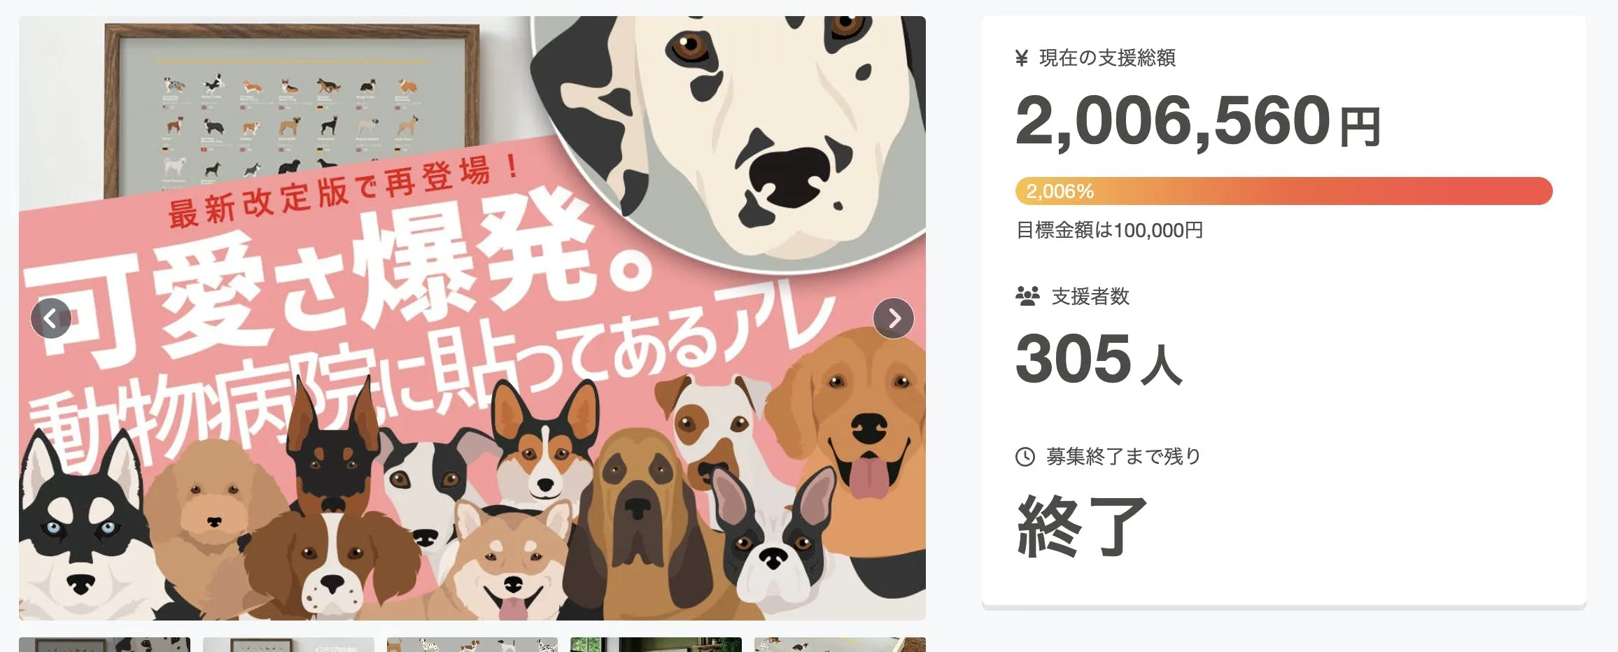Click the clock icon near 募集終了まで残り
The height and width of the screenshot is (652, 1618).
coord(1025,457)
